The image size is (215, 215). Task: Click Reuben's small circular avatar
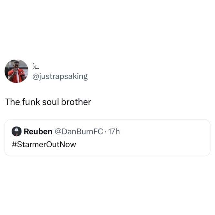click(16, 132)
